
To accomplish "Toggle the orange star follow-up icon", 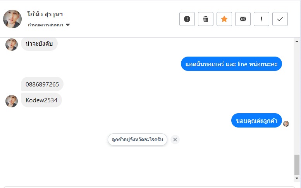I will 224,19.
